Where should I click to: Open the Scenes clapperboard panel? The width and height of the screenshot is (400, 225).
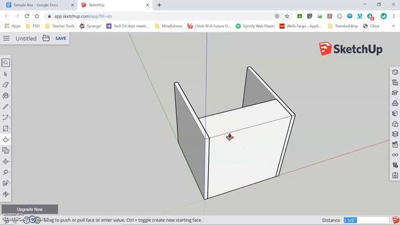pos(395,144)
